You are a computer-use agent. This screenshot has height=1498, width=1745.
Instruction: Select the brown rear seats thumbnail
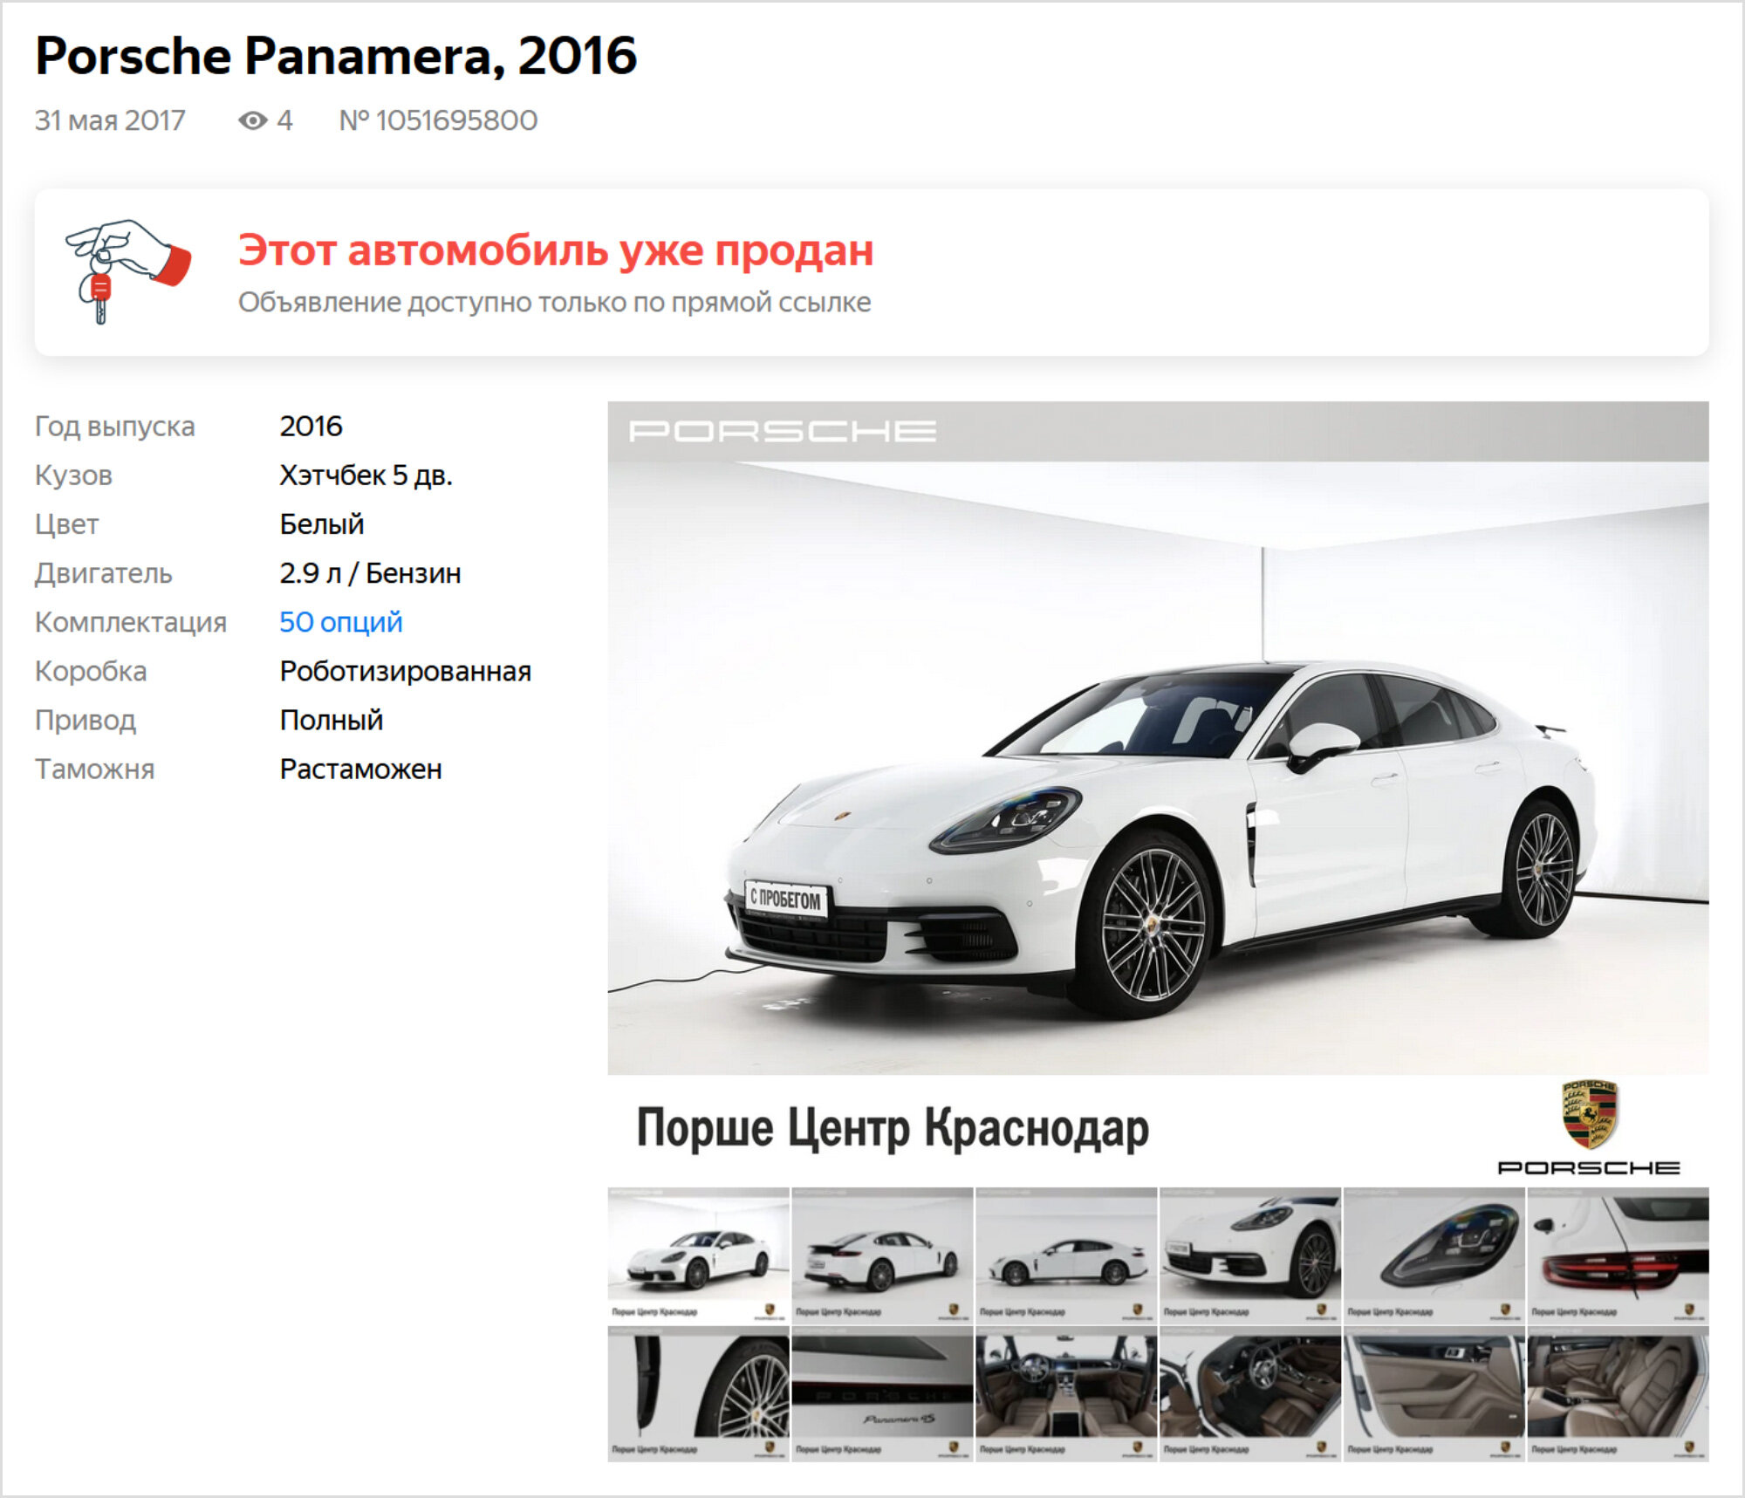click(x=1618, y=1393)
